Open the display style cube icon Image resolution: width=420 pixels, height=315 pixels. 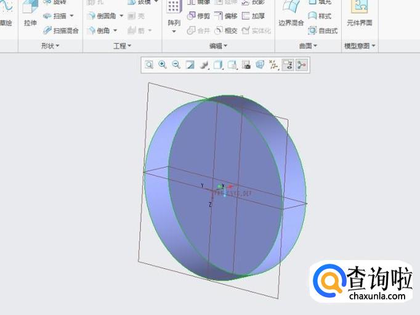pyautogui.click(x=218, y=65)
